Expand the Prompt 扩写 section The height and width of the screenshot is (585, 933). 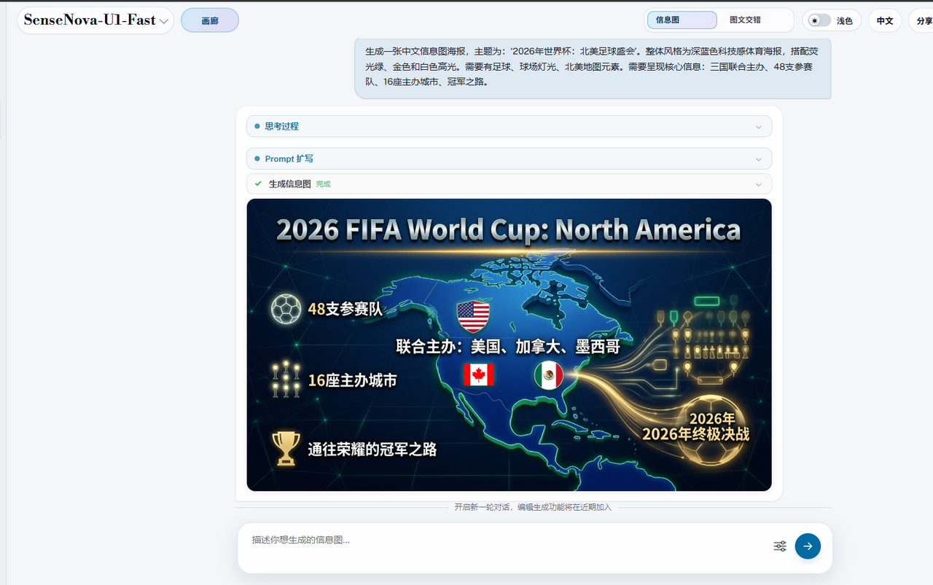click(x=509, y=159)
